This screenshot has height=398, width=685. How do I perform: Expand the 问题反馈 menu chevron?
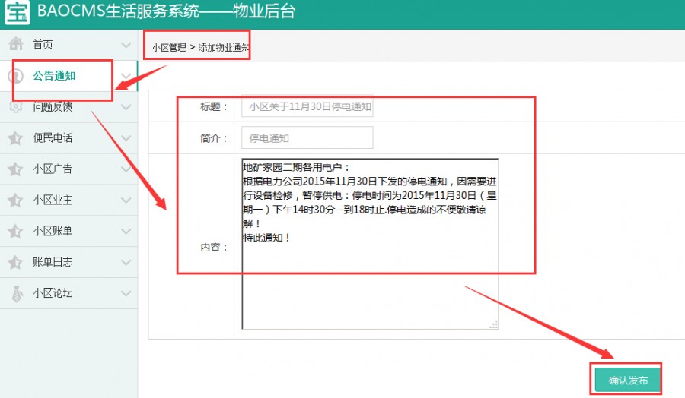[126, 107]
